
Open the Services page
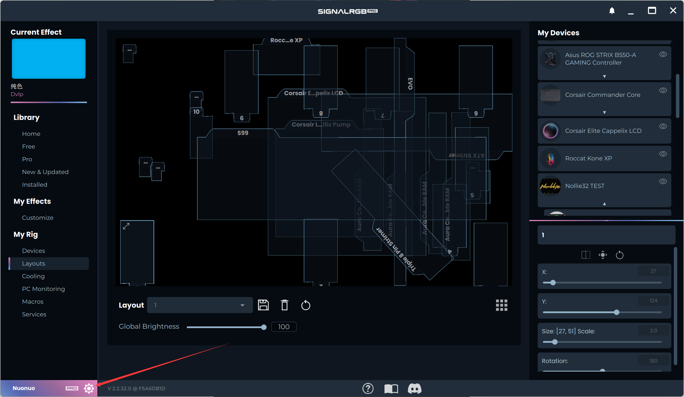coord(34,314)
